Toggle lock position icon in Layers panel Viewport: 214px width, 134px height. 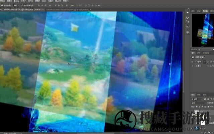coord(202,107)
